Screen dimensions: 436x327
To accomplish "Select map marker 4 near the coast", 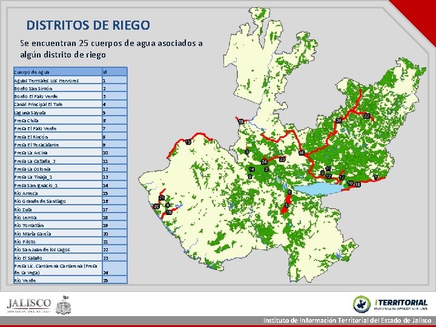I will [167, 205].
